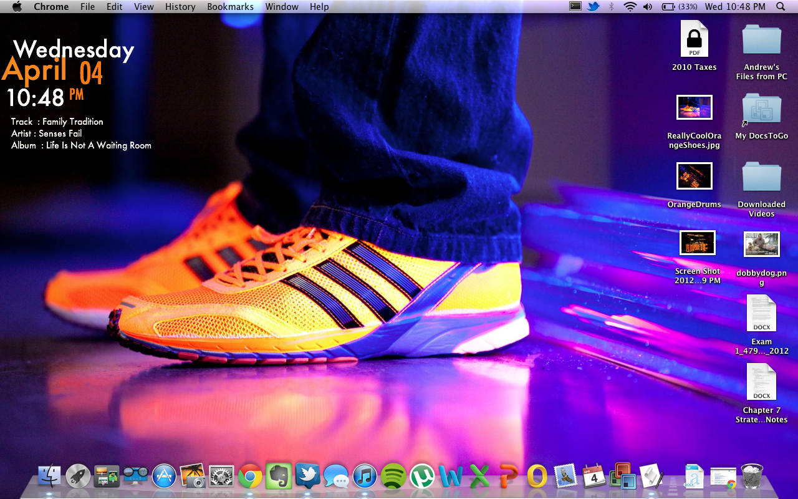
Task: Click the 'Wednesday' desktop widget text
Action: coord(74,50)
